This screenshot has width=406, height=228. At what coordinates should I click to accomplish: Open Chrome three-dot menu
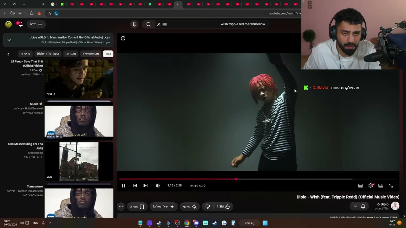(x=4, y=13)
